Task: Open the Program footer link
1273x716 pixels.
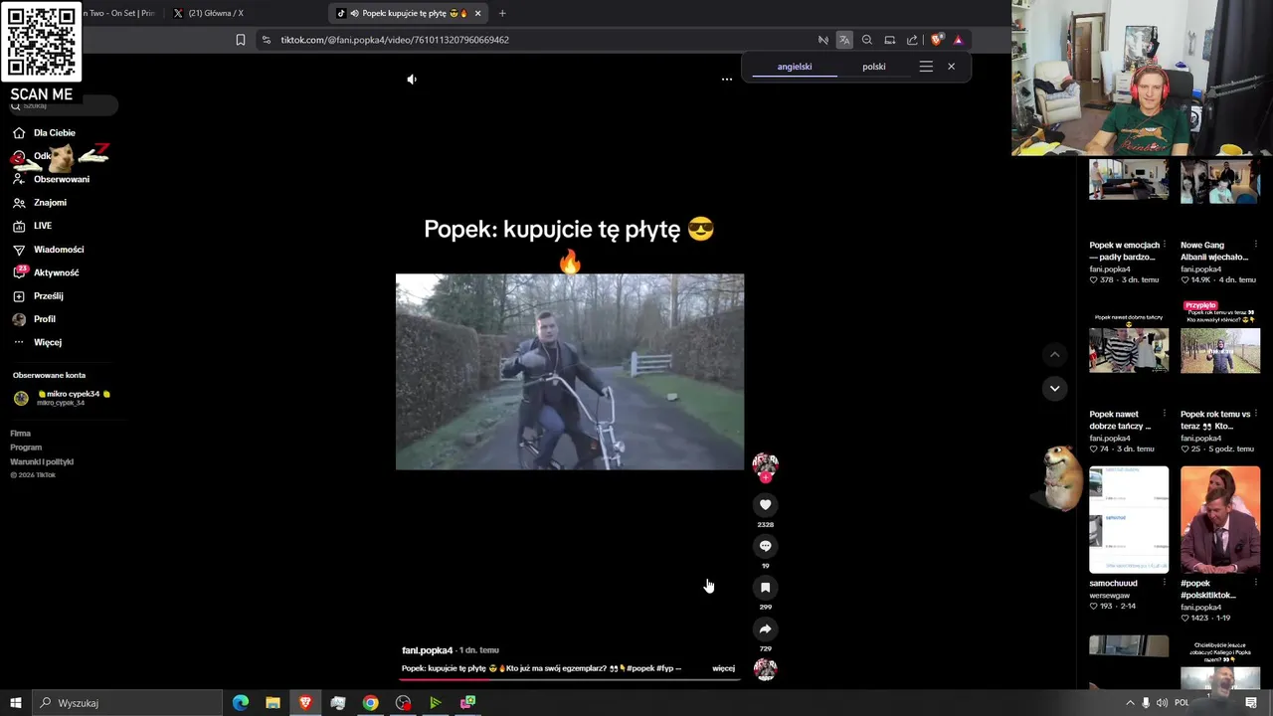Action: pos(26,447)
